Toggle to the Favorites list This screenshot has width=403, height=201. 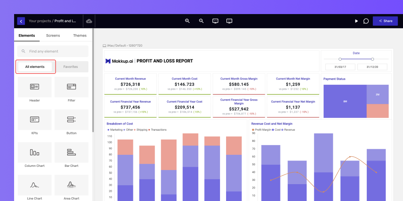coord(71,67)
